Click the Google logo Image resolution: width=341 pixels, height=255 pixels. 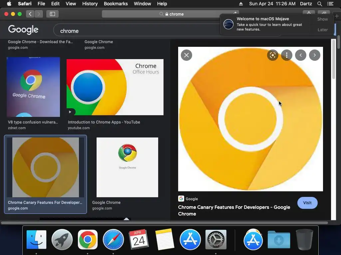click(x=23, y=30)
